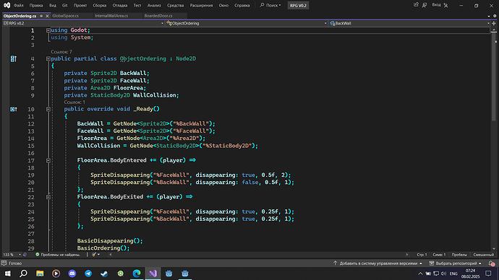Click the inheritance margin icon on line 4
499x280 pixels.
pos(13,58)
